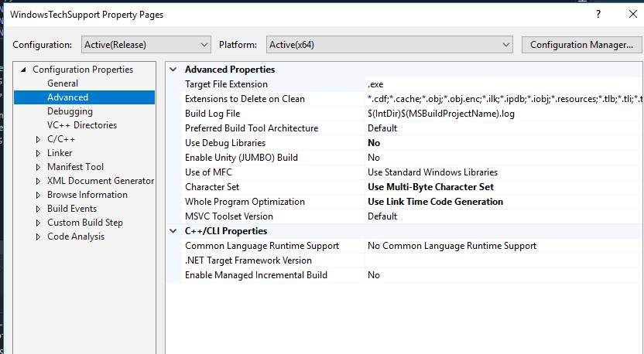Click the Use Multi-Byte Character Set value
This screenshot has width=644, height=354.
pos(430,187)
